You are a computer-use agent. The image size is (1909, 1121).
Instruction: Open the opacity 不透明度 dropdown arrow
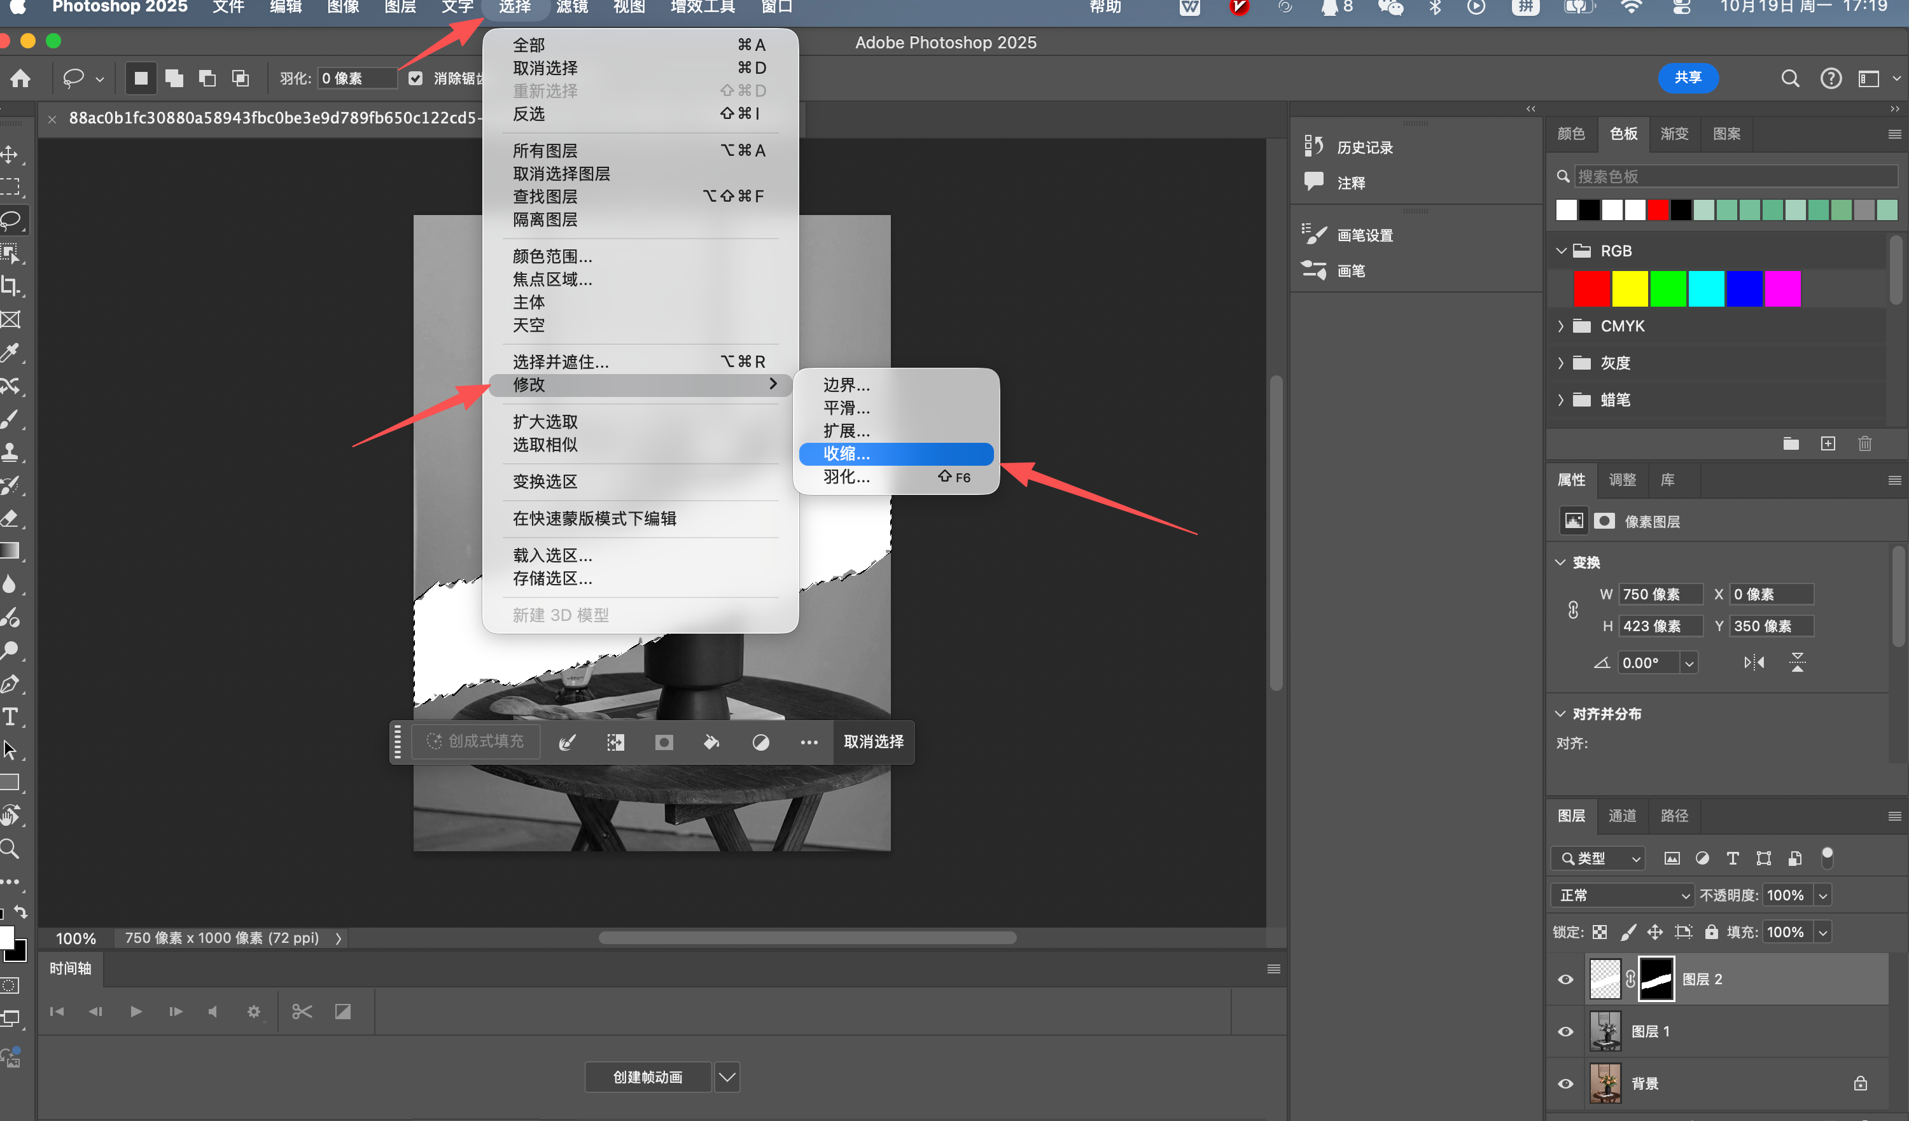(1823, 895)
